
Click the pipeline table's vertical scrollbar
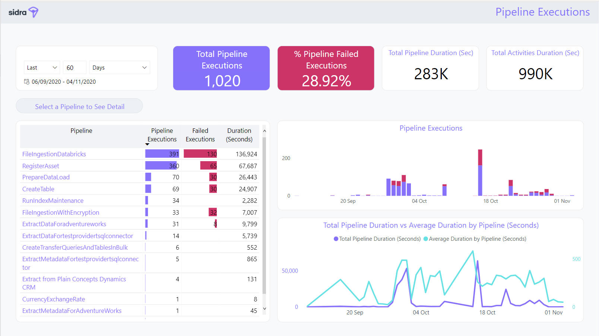pos(264,216)
